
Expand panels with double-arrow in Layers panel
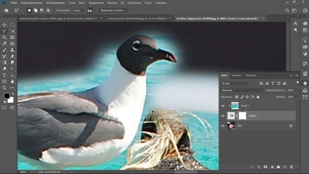(x=291, y=75)
